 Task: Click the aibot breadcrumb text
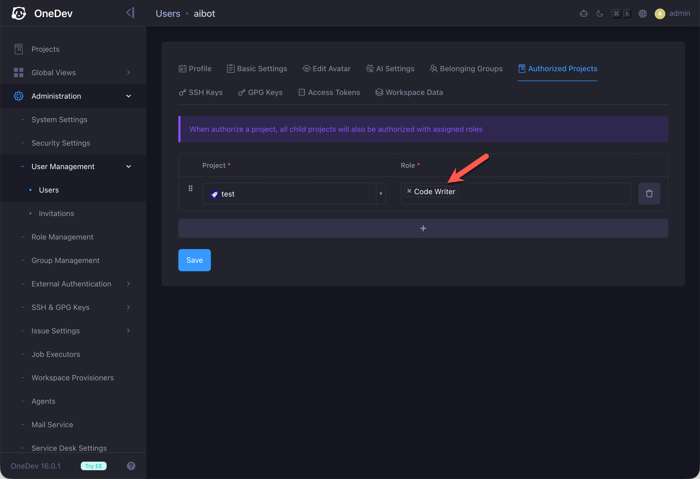click(x=204, y=14)
